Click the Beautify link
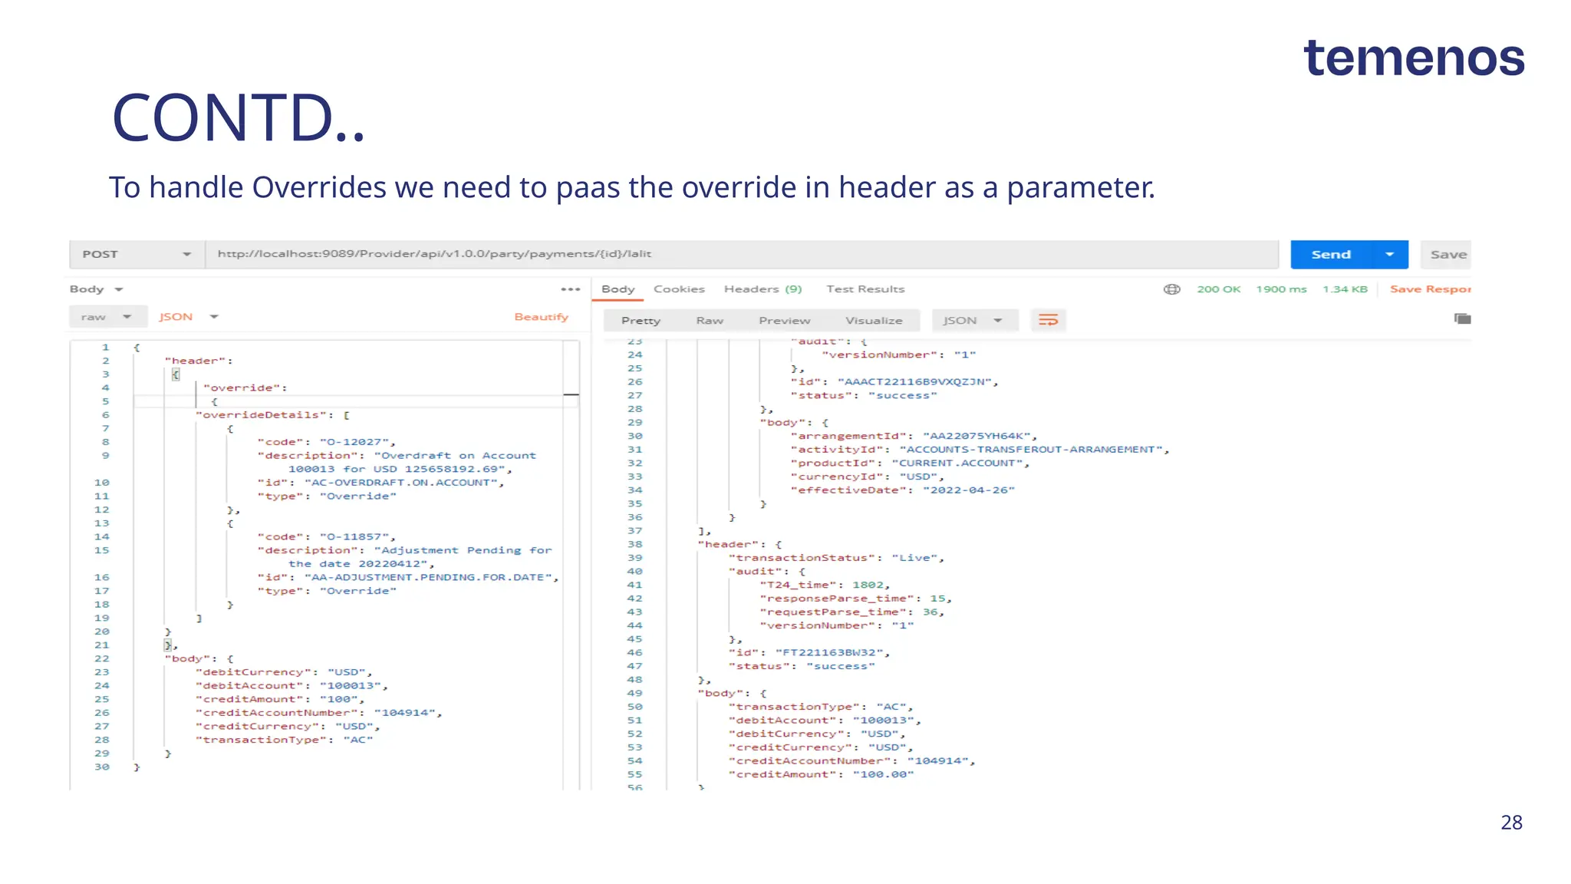The width and height of the screenshot is (1571, 884). click(x=541, y=317)
